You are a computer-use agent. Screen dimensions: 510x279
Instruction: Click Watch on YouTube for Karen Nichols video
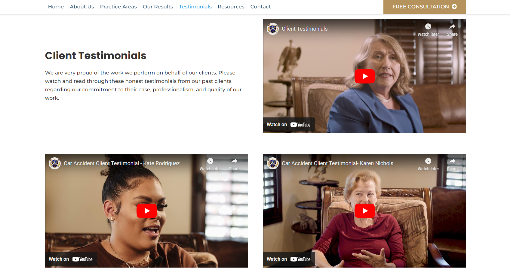click(289, 259)
